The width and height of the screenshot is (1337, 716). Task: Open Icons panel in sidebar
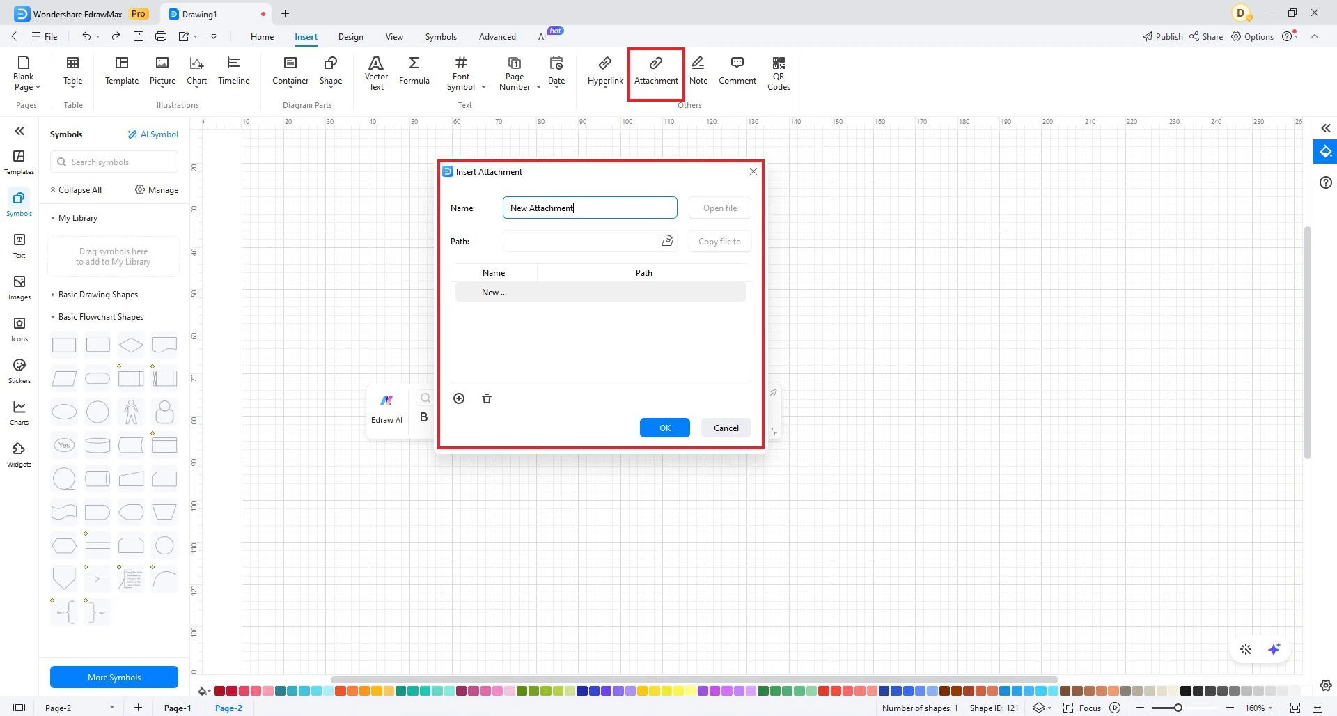click(x=19, y=329)
